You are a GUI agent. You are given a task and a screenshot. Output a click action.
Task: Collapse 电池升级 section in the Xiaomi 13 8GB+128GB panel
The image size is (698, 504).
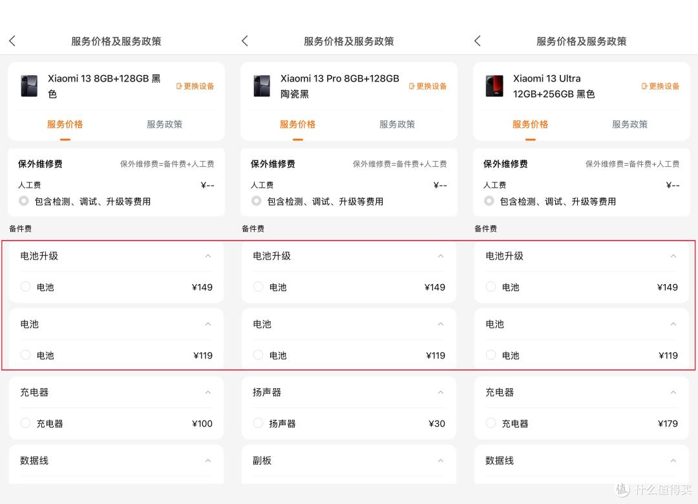208,256
